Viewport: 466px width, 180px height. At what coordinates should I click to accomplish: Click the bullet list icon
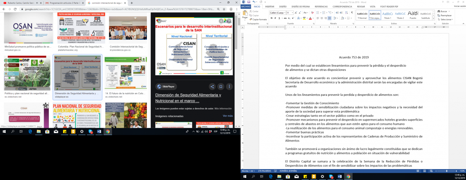point(318,13)
